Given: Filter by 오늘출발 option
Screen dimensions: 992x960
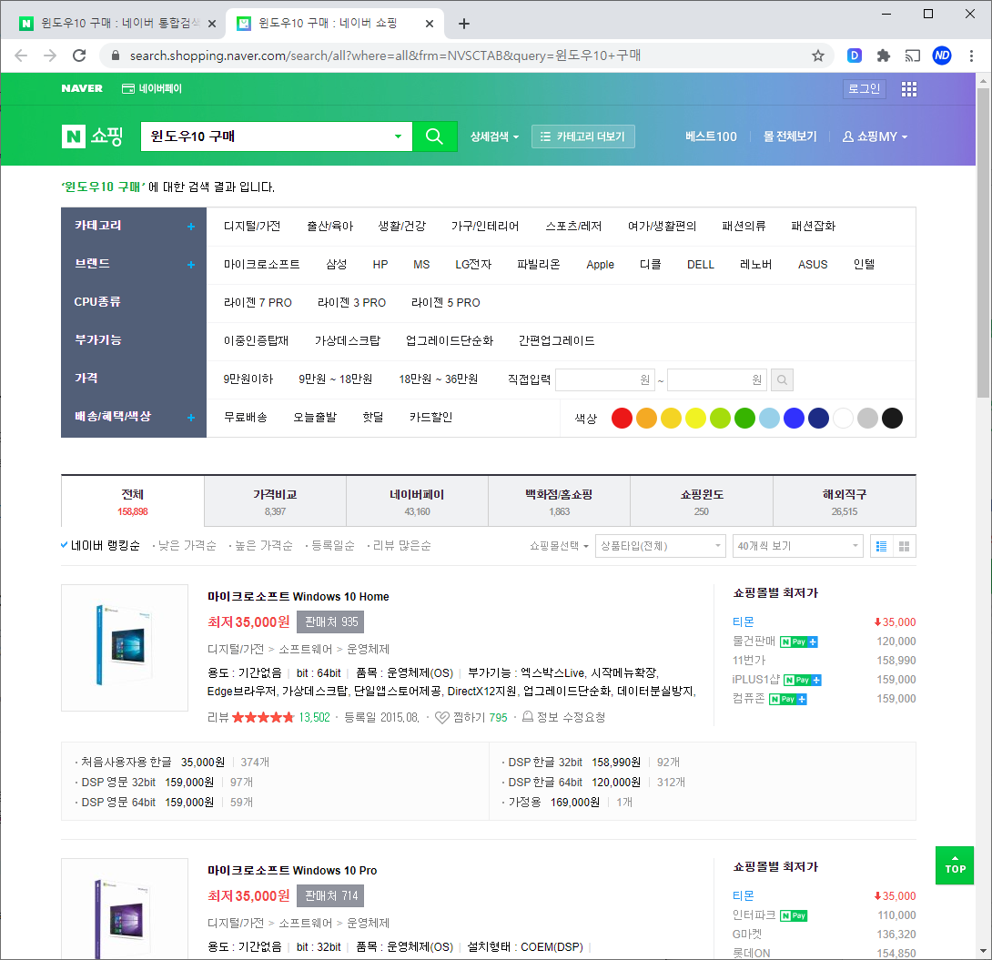Looking at the screenshot, I should click(315, 418).
